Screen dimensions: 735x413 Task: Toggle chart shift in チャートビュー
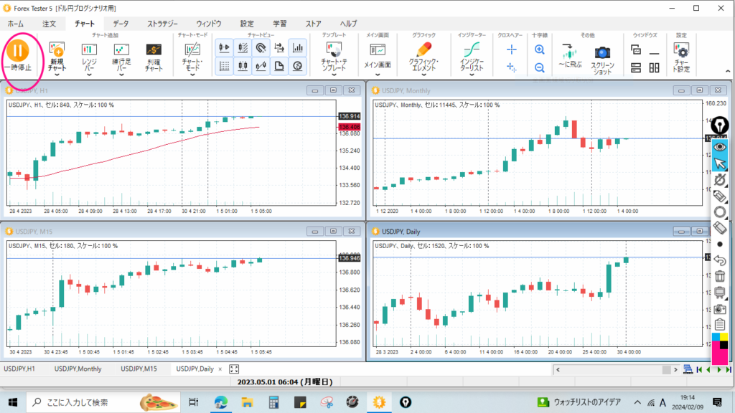pos(243,48)
